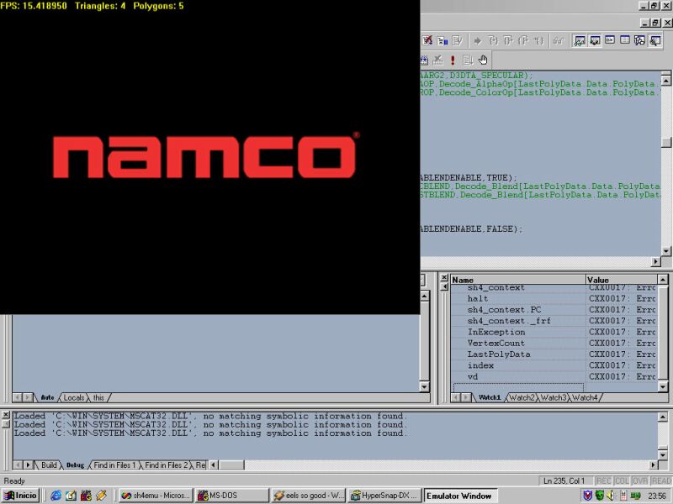Click the Break Execution toolbar icon
Screen dimensions: 673x504
[x=442, y=40]
